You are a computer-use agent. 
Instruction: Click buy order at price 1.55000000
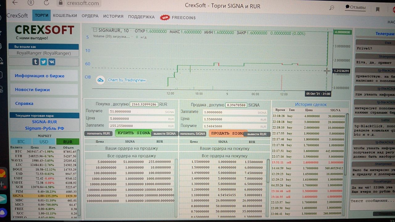[x=223, y=162]
